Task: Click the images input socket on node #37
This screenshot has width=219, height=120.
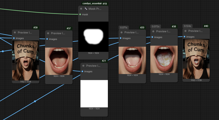Action: [x=47, y=39]
